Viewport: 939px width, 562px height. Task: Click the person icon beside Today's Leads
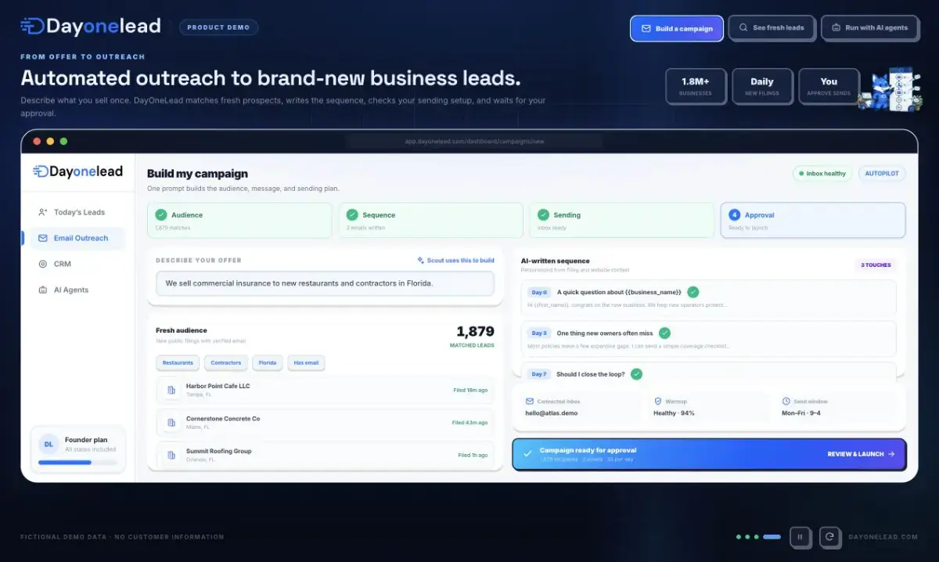[42, 212]
